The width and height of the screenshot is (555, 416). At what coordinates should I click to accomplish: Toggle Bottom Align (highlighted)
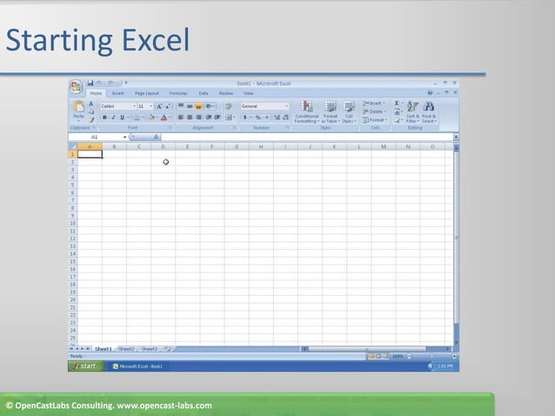198,106
